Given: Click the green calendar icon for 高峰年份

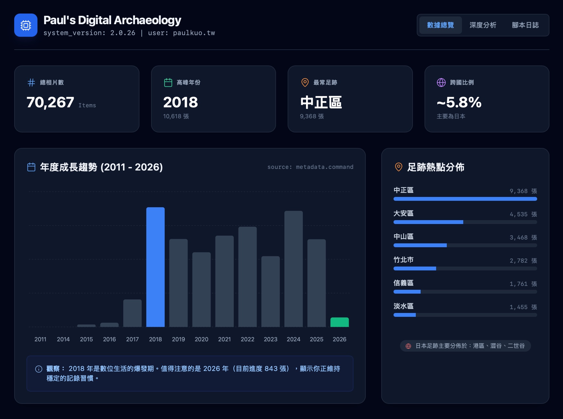Looking at the screenshot, I should (168, 83).
